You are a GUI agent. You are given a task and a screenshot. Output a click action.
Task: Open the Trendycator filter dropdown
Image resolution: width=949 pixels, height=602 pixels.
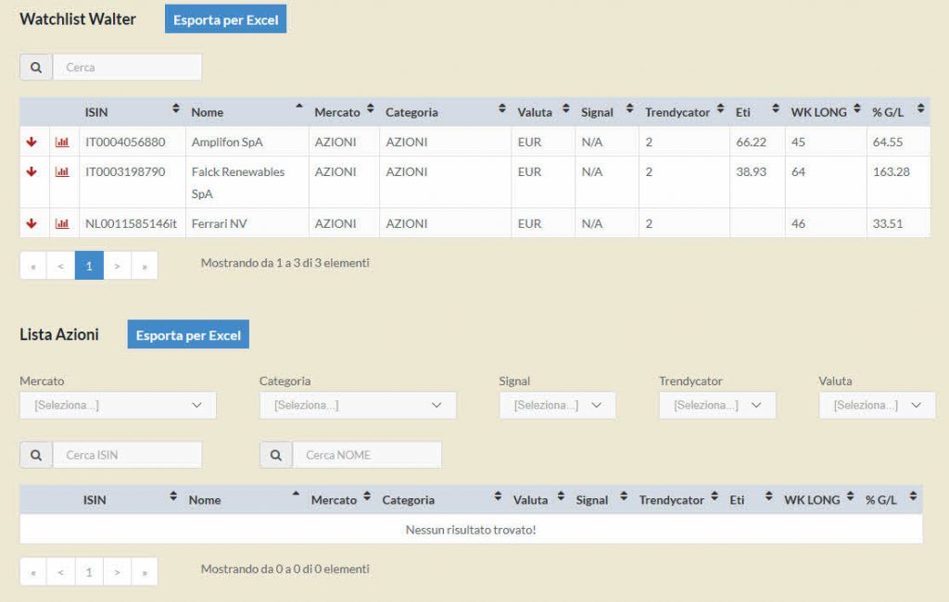[x=716, y=406]
